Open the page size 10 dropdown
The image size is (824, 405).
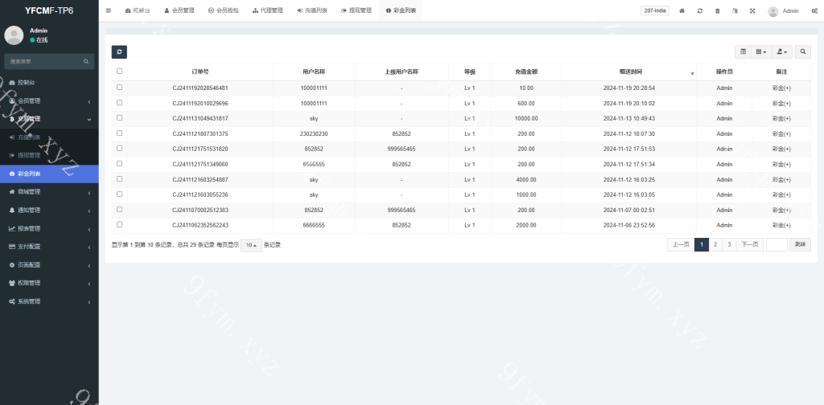coord(251,245)
